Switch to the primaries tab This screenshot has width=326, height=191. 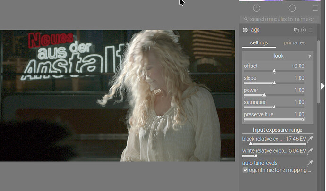coord(294,43)
